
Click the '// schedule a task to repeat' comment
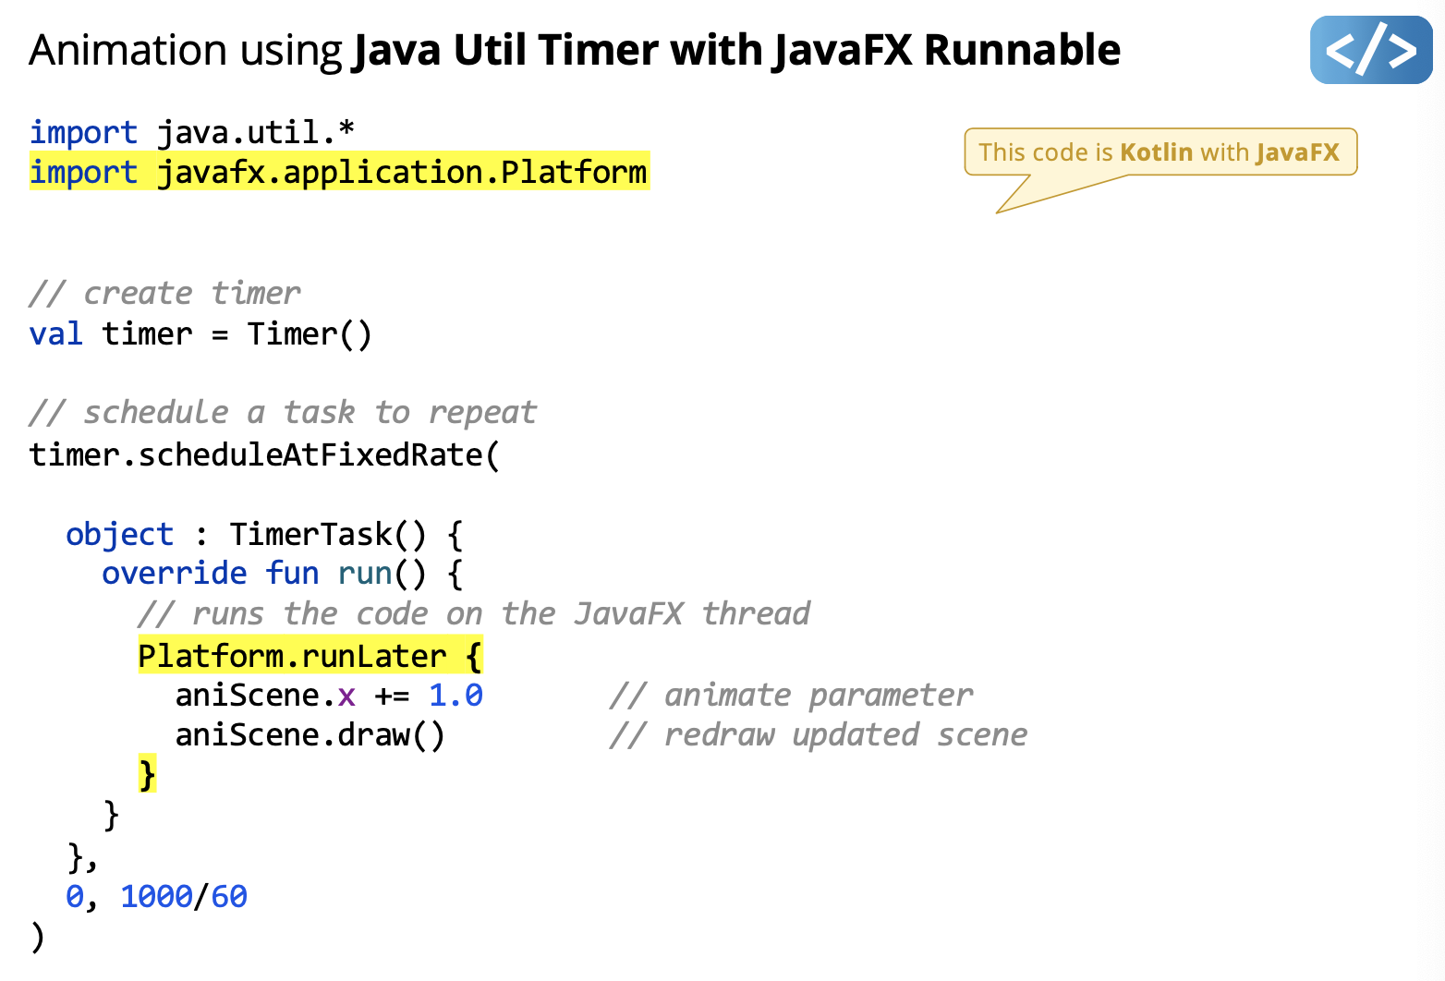pyautogui.click(x=282, y=412)
